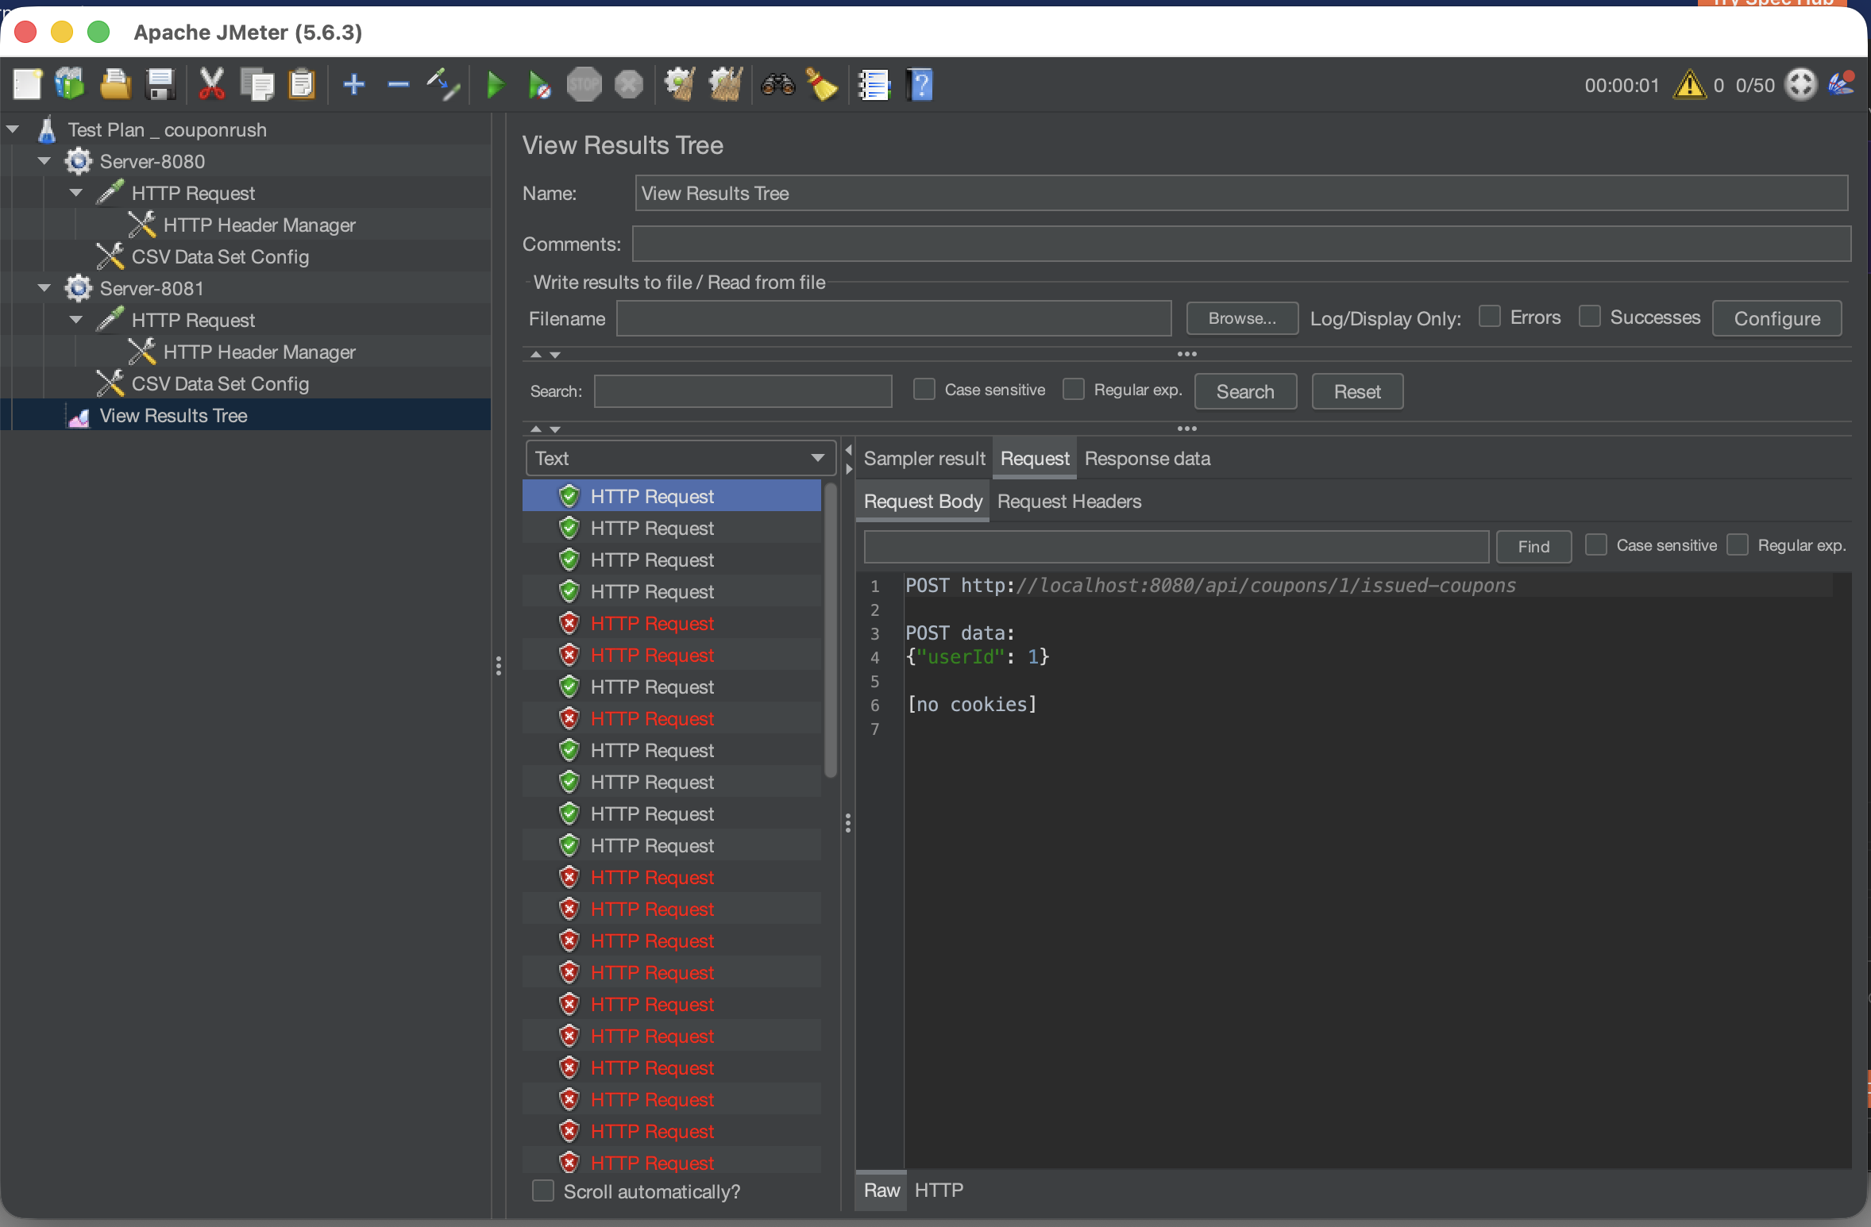Collapse HTTP Request under Server-8080
Viewport: 1871px width, 1227px height.
77,193
